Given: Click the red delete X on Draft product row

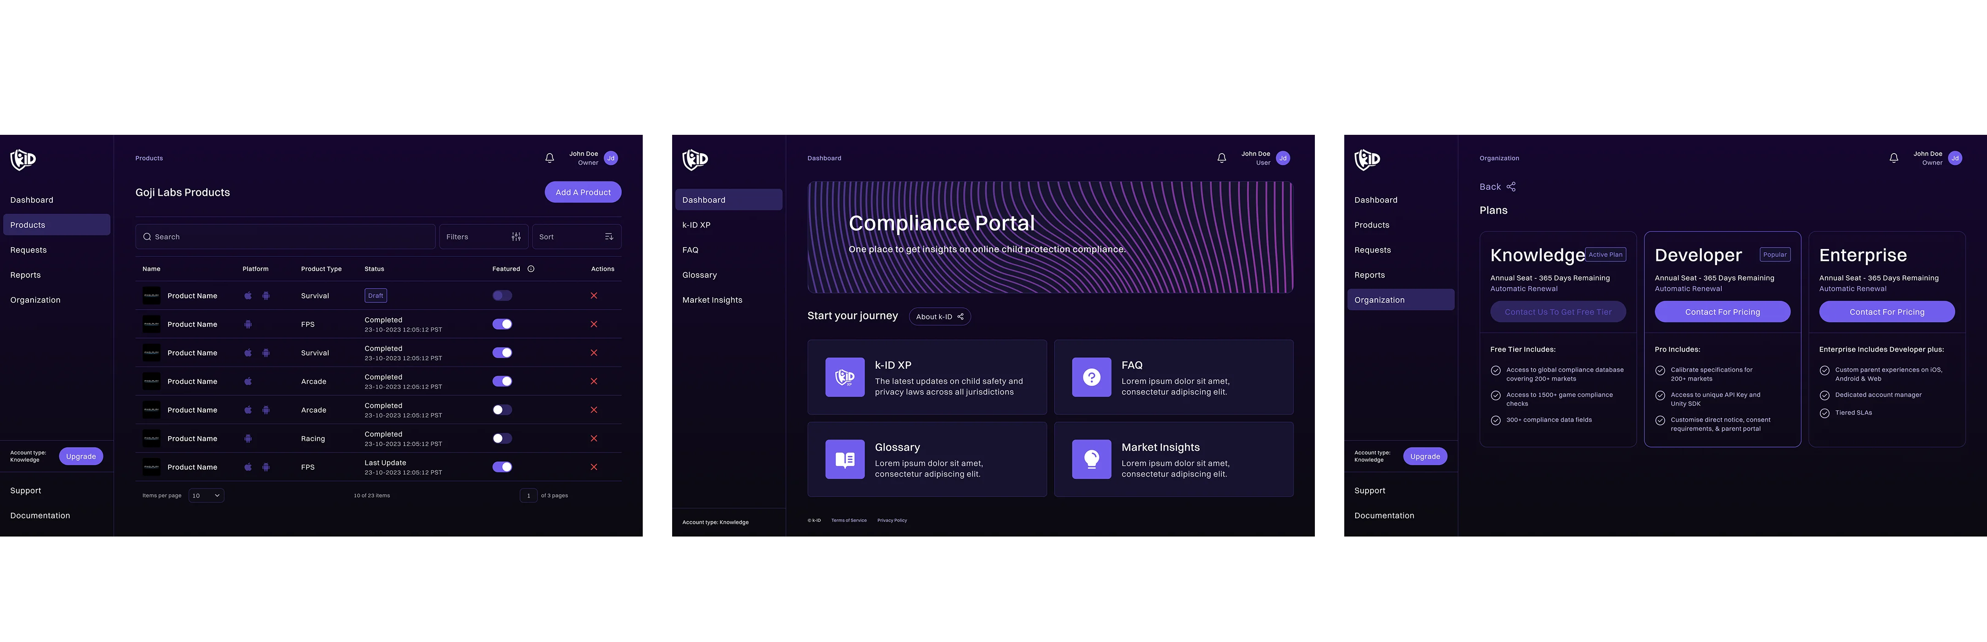Looking at the screenshot, I should pyautogui.click(x=594, y=296).
